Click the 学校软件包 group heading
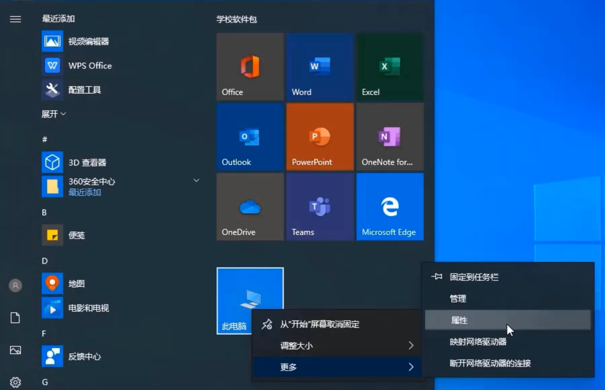Screen dimensions: 605x390 point(236,19)
